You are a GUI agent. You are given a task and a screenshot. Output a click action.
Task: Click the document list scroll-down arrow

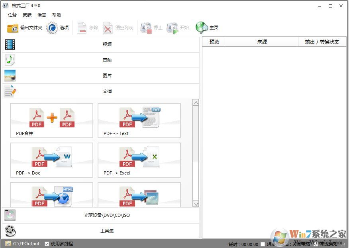click(196, 204)
